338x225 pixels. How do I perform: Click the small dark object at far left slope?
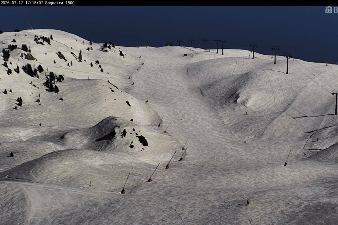click(11, 154)
